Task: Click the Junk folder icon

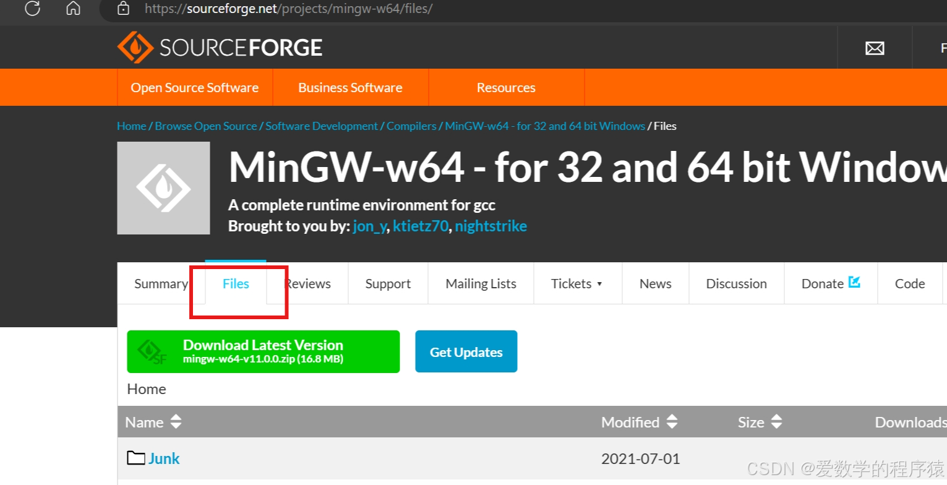Action: [136, 458]
